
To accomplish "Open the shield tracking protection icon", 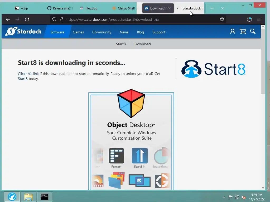I will click(x=54, y=19).
